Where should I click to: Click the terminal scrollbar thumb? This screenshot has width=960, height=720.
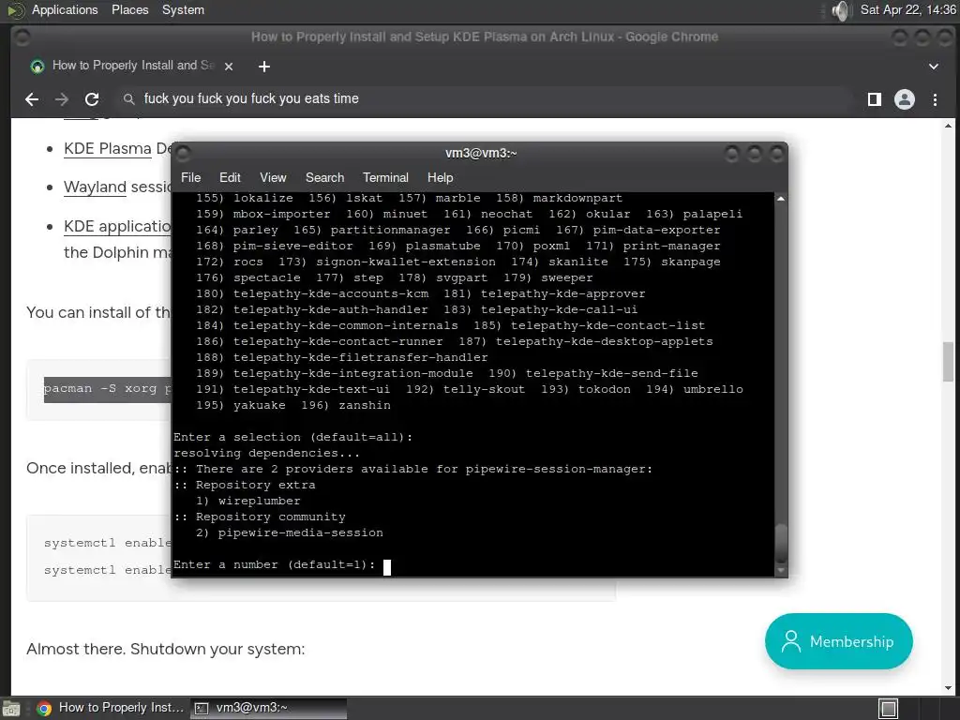point(781,543)
